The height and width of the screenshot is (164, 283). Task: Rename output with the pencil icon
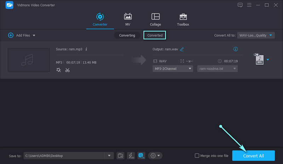[x=182, y=49]
